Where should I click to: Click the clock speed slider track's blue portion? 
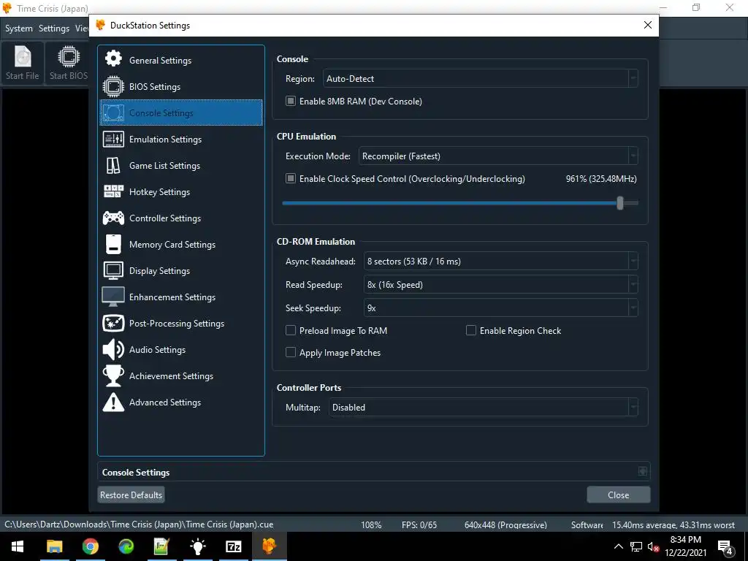[x=449, y=203]
